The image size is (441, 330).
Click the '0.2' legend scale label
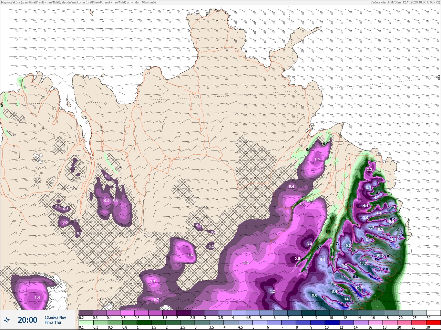point(81,318)
